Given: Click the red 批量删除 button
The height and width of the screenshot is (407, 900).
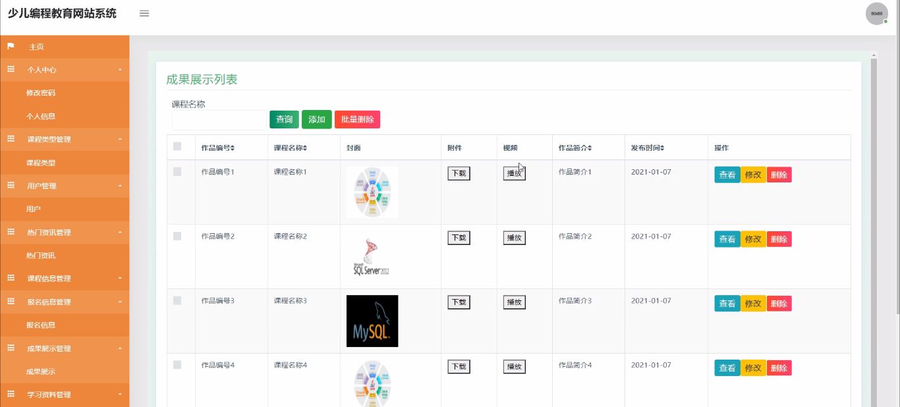Looking at the screenshot, I should pos(357,119).
